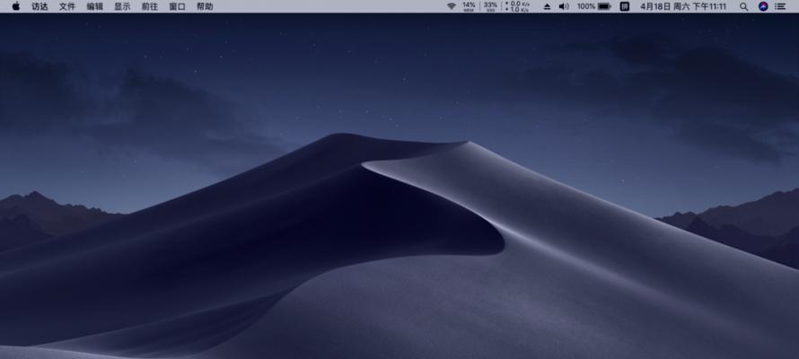This screenshot has height=359, width=799.
Task: Click the network speed K/s indicator
Action: click(517, 6)
